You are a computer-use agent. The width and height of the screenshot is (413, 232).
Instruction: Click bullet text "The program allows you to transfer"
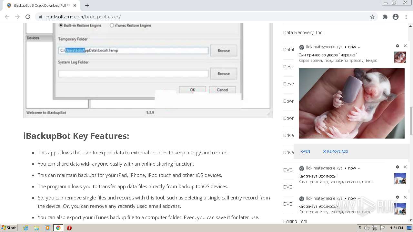click(133, 187)
